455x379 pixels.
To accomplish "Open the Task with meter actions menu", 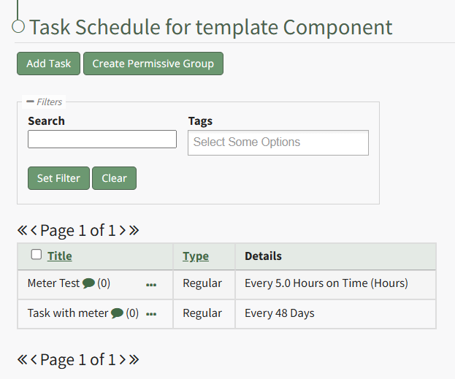I will coord(151,314).
